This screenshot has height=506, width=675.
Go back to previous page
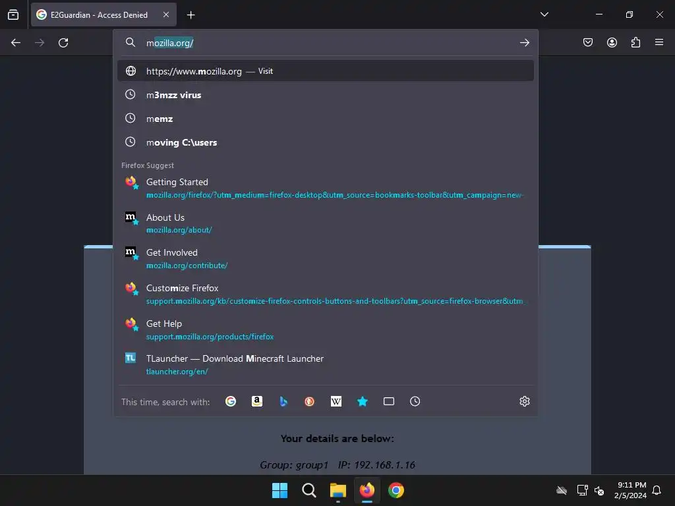pyautogui.click(x=16, y=43)
